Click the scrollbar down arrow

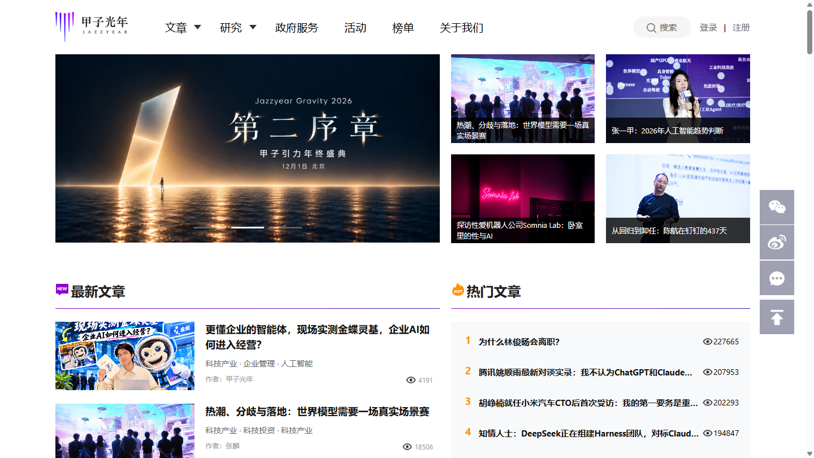809,453
